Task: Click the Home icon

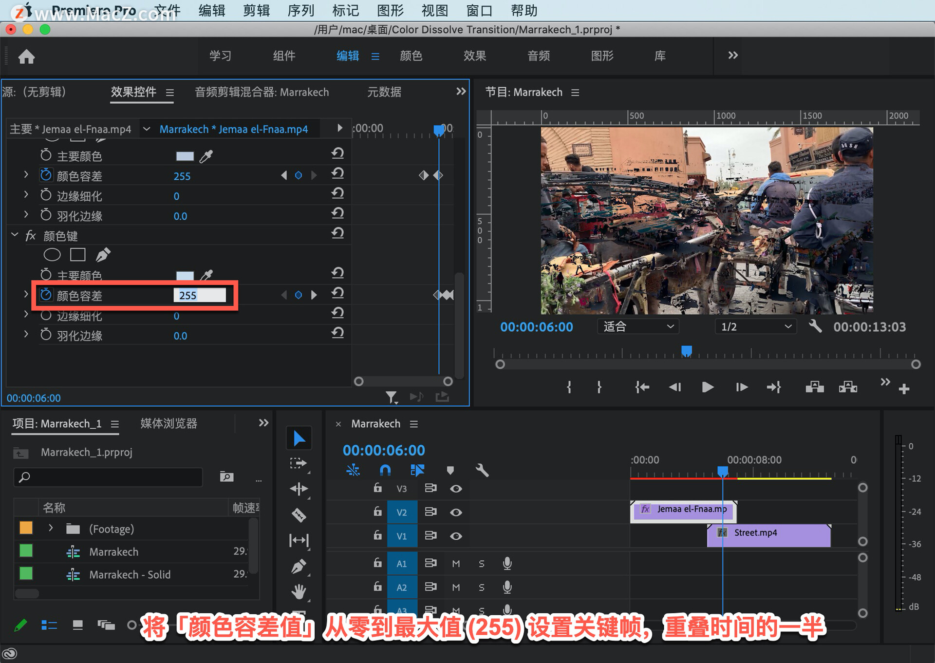Action: pos(26,57)
